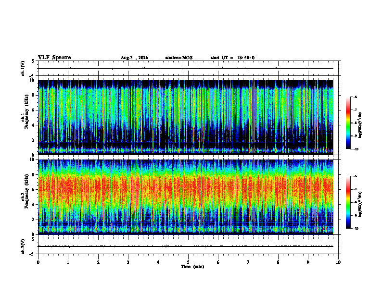Click the '2' tick on the time axis
Image resolution: width=381 pixels, height=294 pixels.
[x=98, y=262]
